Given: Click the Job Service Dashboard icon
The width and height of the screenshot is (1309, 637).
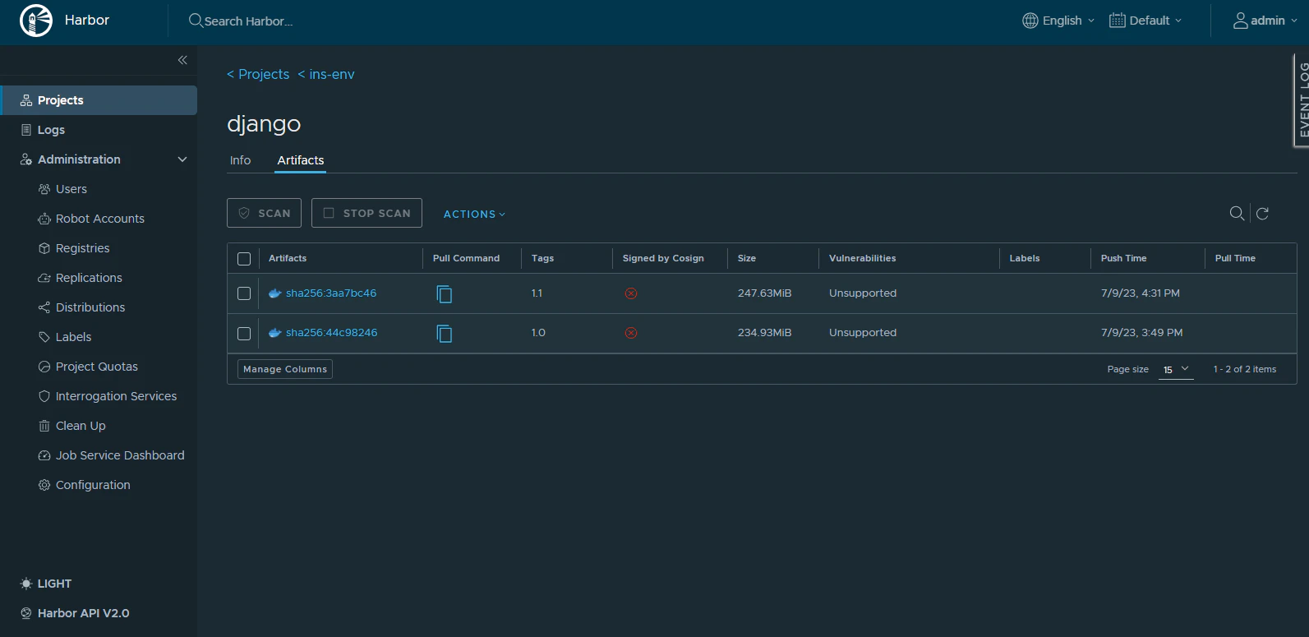Looking at the screenshot, I should pyautogui.click(x=44, y=455).
